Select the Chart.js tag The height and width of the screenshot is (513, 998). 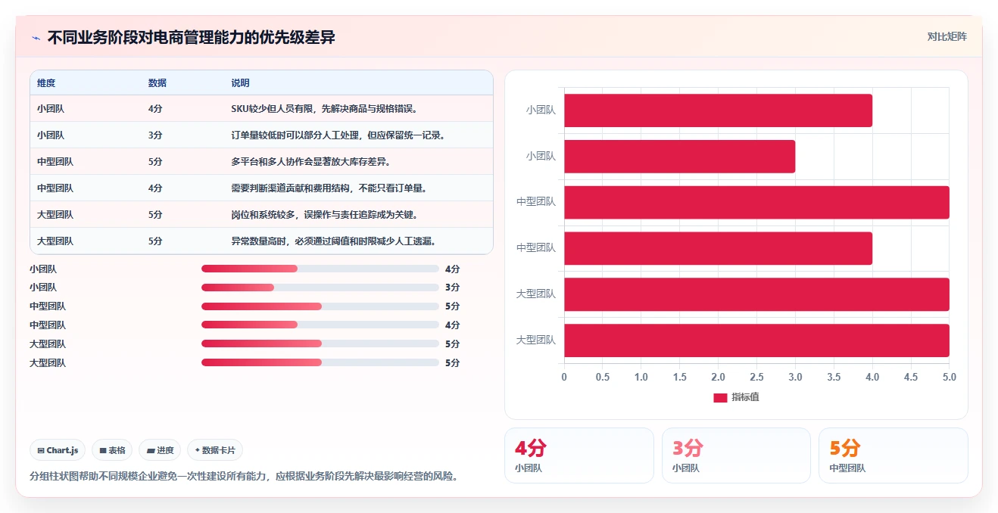click(58, 450)
